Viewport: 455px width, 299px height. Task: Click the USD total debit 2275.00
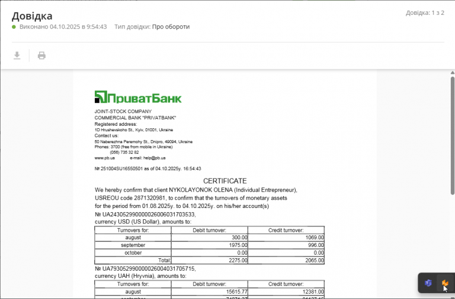point(238,261)
